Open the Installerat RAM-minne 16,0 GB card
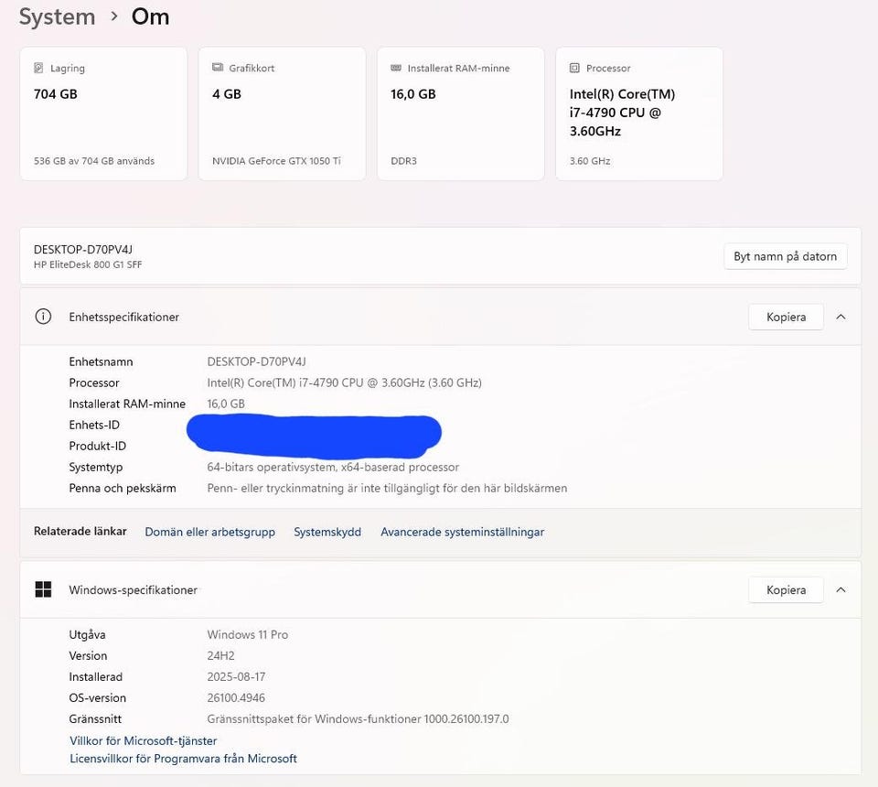Screen dimensions: 878x787 (461, 113)
